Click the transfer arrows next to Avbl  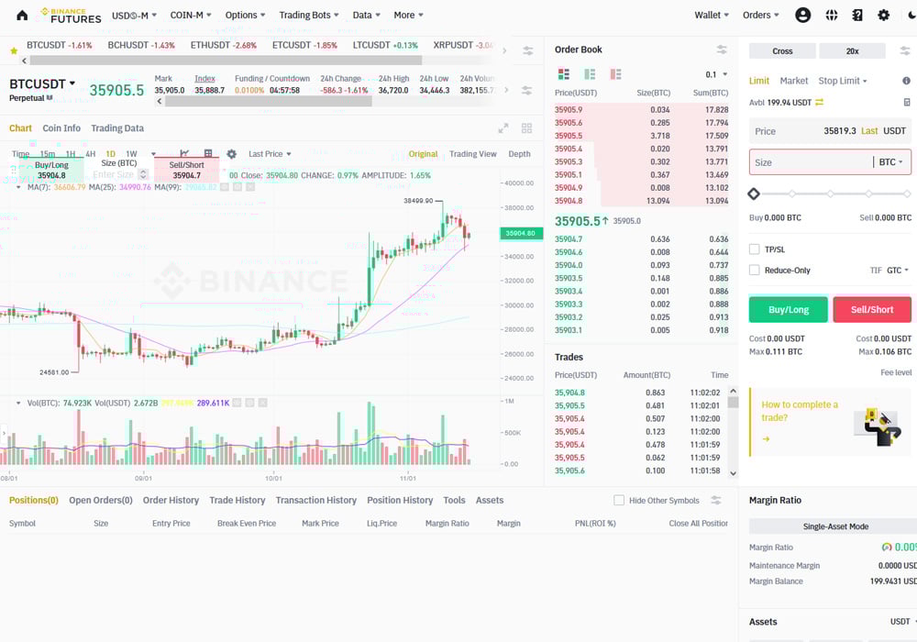[x=819, y=103]
